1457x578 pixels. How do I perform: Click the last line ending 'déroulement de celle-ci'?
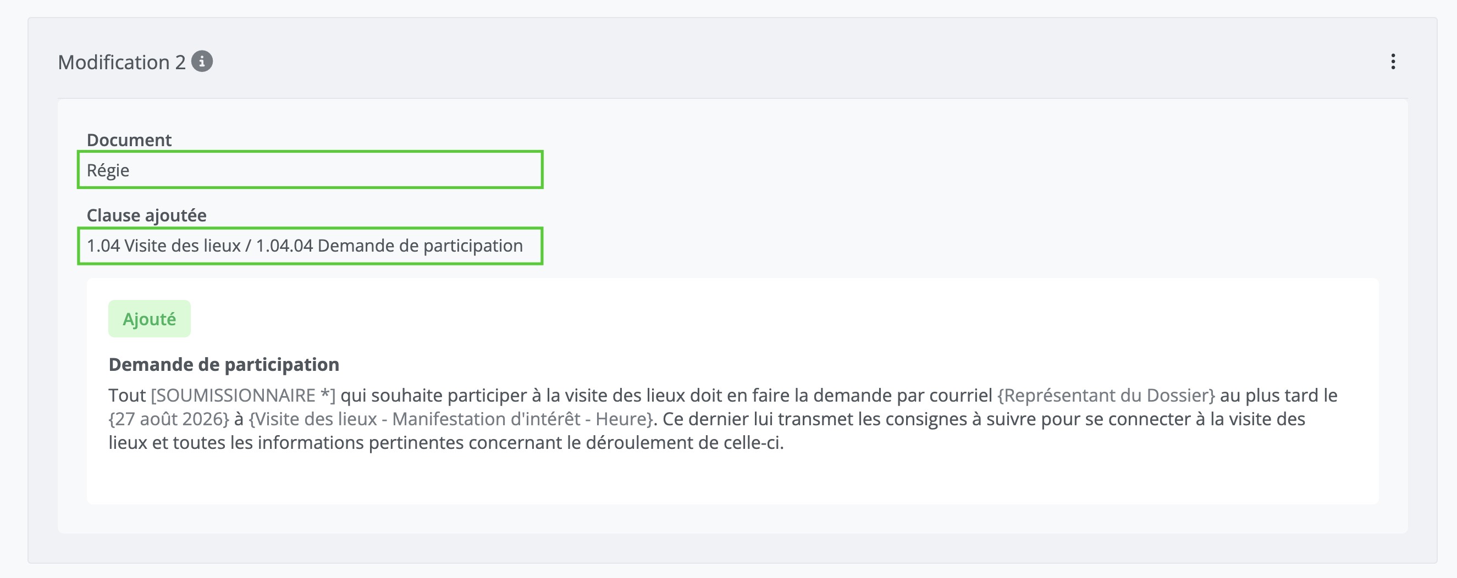[x=446, y=442]
